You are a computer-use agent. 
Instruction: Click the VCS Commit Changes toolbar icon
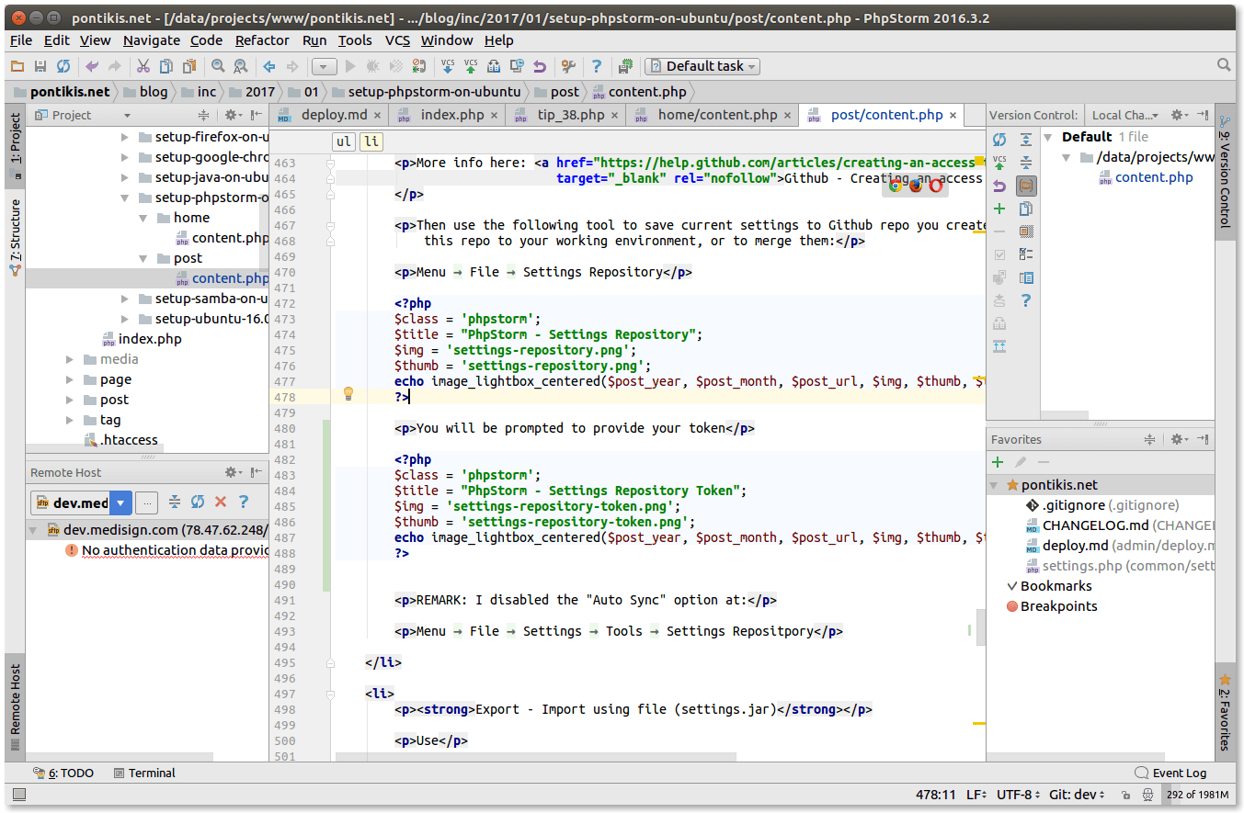point(471,66)
